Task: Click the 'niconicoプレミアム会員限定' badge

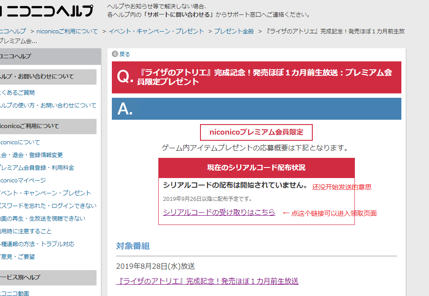Action: [256, 132]
